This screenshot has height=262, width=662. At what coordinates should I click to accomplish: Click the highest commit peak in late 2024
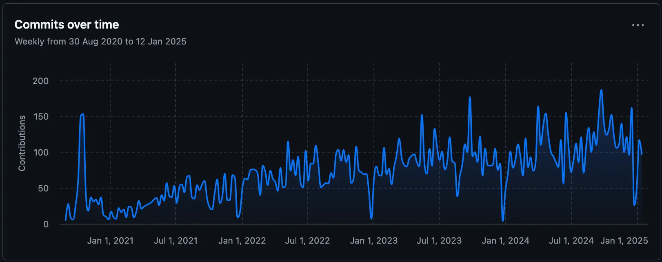(x=601, y=90)
